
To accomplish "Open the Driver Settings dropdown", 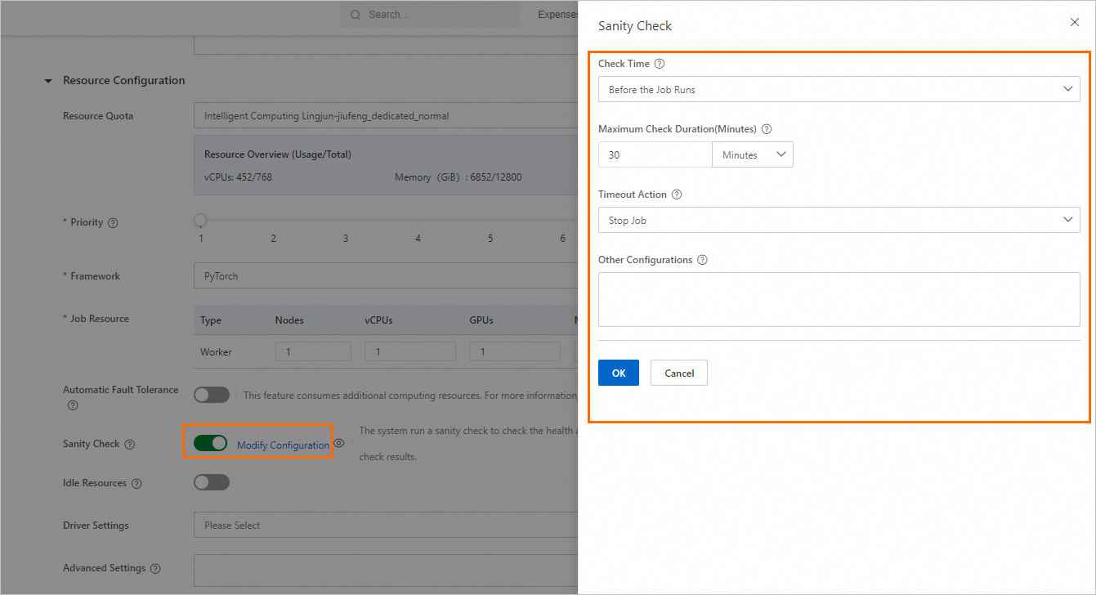I will [386, 526].
